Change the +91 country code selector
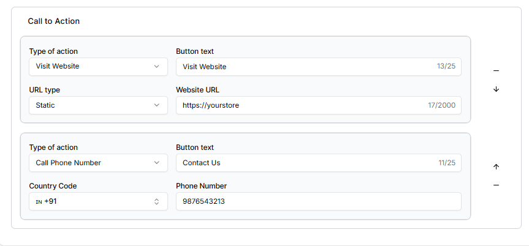 [98, 201]
